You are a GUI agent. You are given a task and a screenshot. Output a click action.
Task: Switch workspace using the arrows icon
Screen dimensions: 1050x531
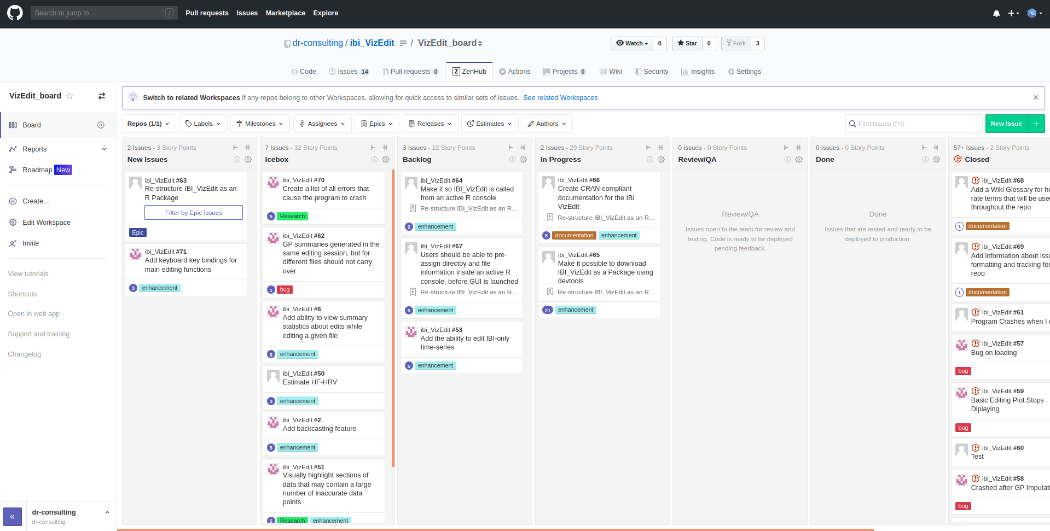(x=102, y=96)
